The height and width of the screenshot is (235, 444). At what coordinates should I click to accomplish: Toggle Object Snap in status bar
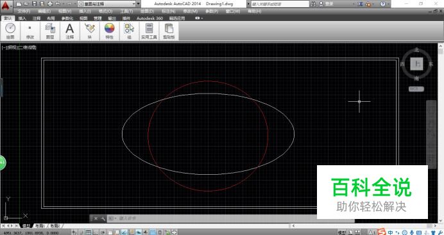(x=110, y=232)
